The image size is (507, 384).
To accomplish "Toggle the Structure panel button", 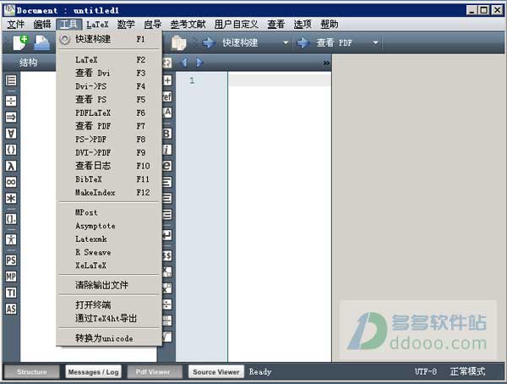I will tap(32, 371).
